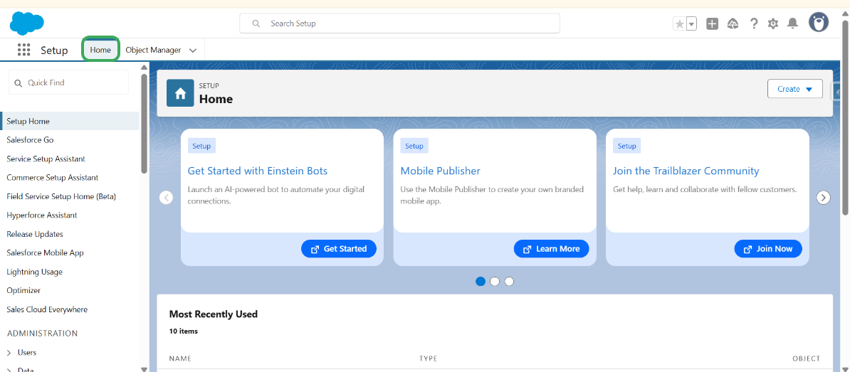Select the first carousel page dot
Viewport: 850px width, 372px height.
(481, 281)
